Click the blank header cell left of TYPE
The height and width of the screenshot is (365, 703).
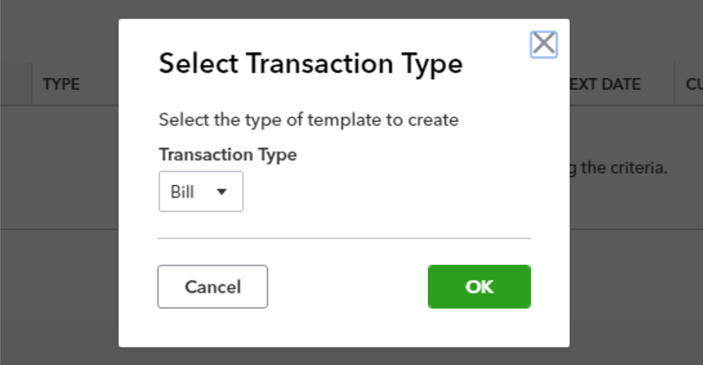coord(15,84)
